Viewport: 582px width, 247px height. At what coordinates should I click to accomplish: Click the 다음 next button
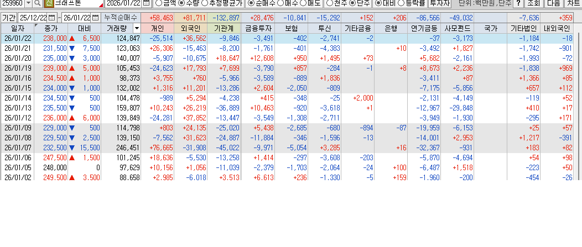553,3
